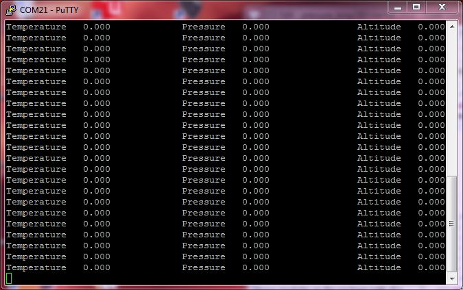Minimize the COM21 PuTTY window
The height and width of the screenshot is (290, 463).
pos(398,8)
